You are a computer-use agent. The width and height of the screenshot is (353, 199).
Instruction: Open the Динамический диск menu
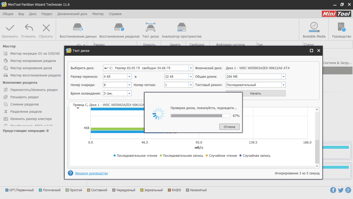coord(72,14)
